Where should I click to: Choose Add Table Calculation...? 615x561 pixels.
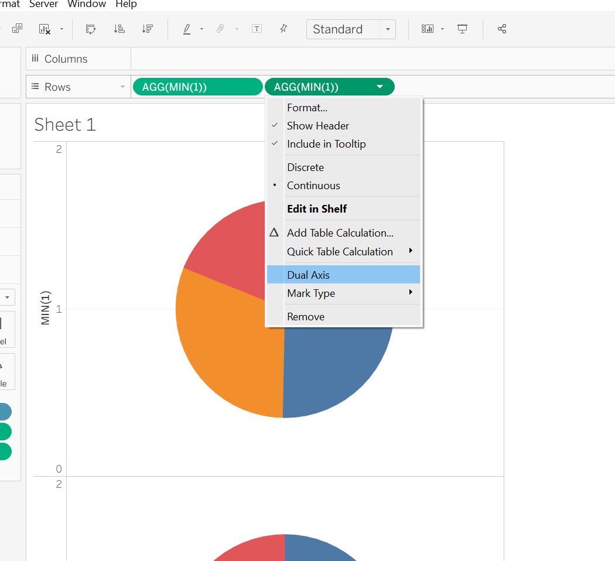(344, 233)
